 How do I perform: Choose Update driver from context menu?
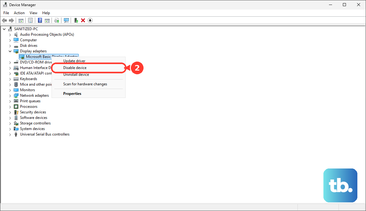[89, 61]
